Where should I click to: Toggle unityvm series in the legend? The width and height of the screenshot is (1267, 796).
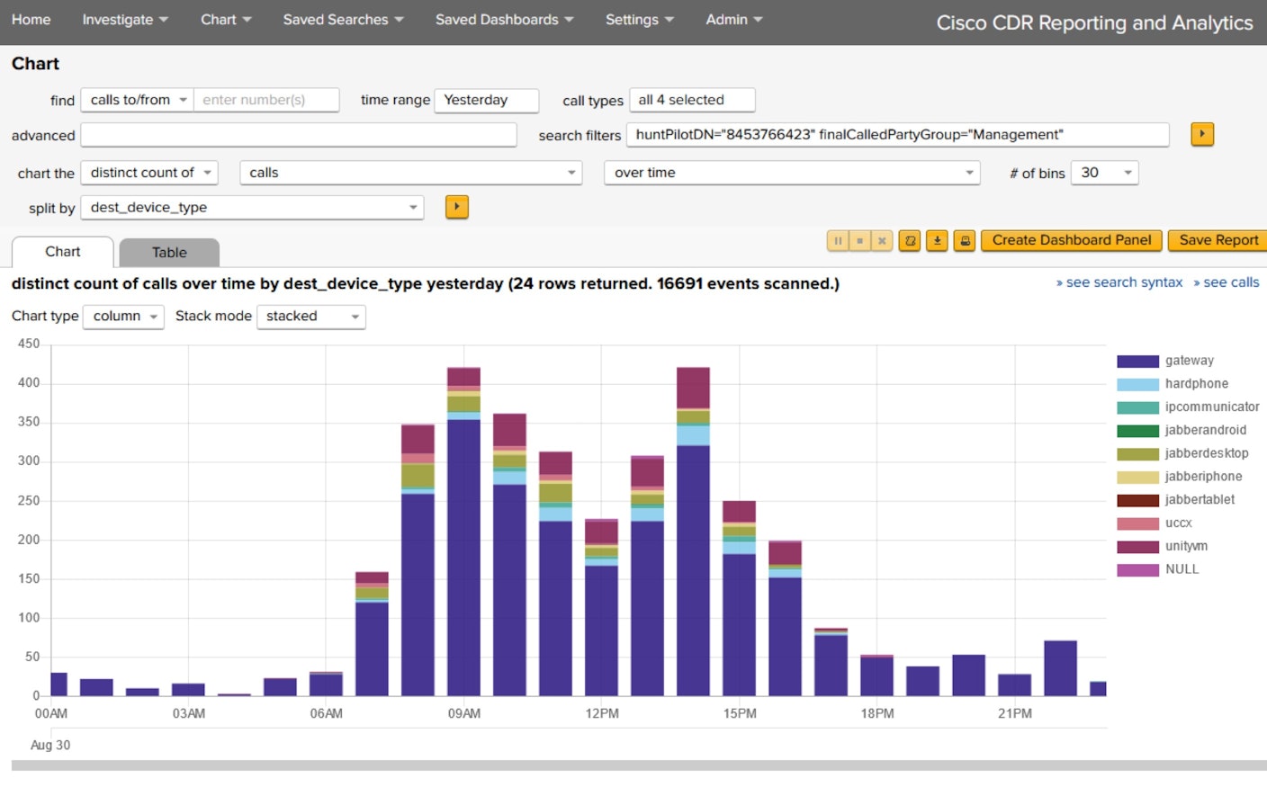[1186, 546]
